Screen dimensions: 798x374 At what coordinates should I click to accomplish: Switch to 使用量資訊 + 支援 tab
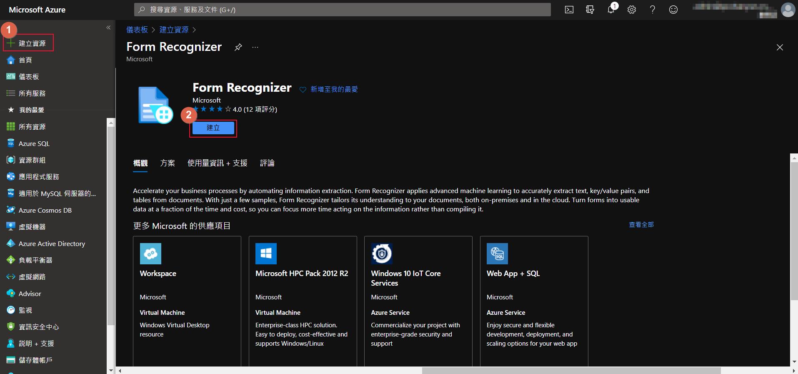click(x=218, y=163)
